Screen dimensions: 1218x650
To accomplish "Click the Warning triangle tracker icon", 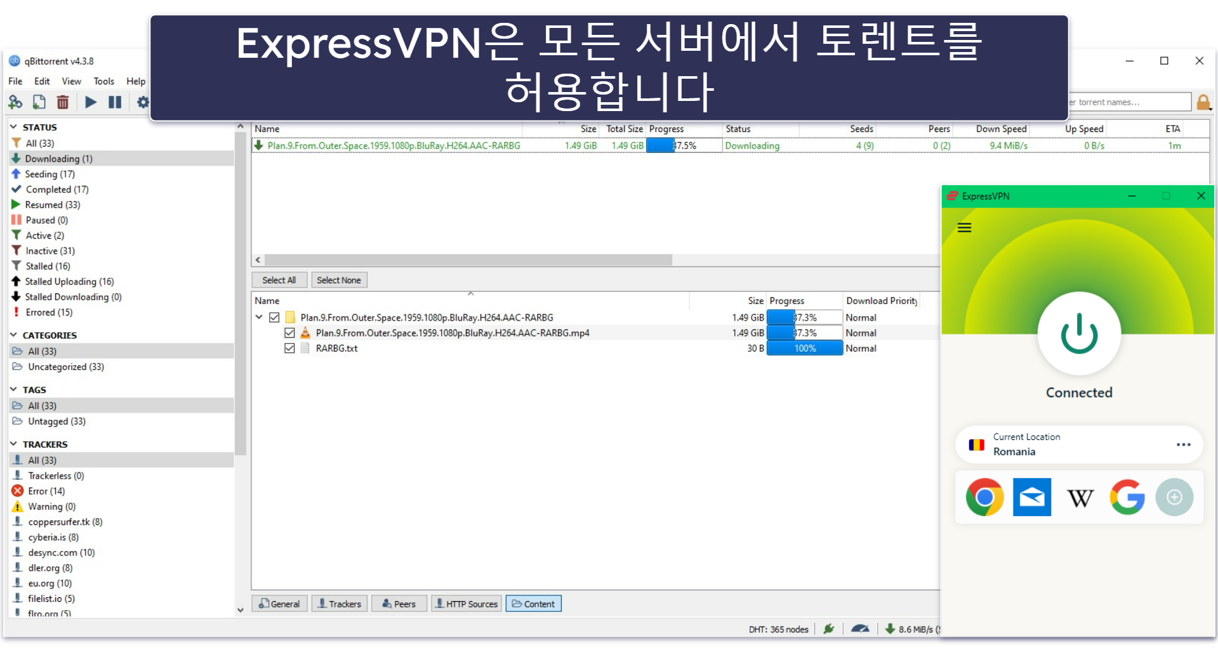I will (18, 507).
